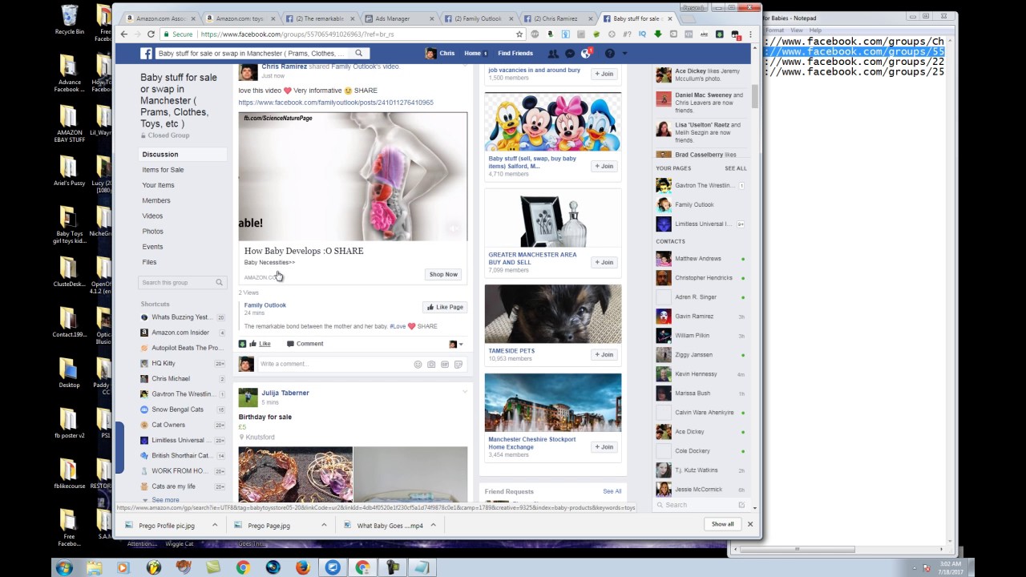1026x577 pixels.
Task: Click the IQ extension icon in Chrome toolbar
Action: pyautogui.click(x=642, y=34)
